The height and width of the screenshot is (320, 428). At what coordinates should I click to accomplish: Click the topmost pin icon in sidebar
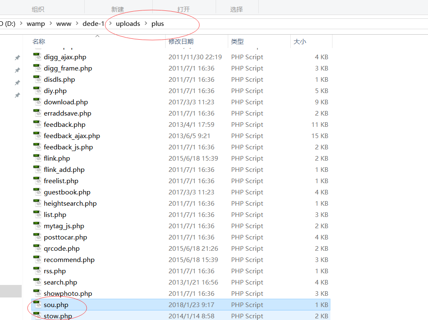(x=17, y=58)
